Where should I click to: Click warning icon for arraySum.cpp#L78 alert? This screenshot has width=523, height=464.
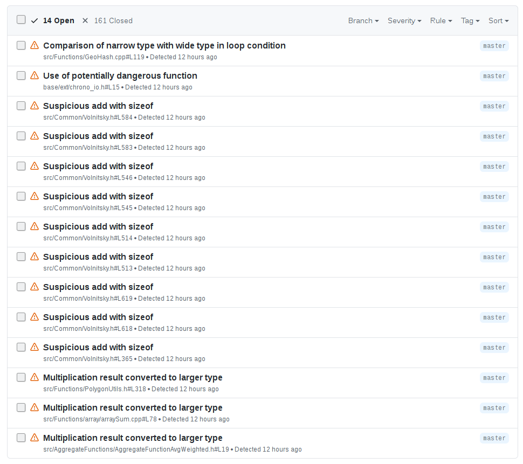35,407
